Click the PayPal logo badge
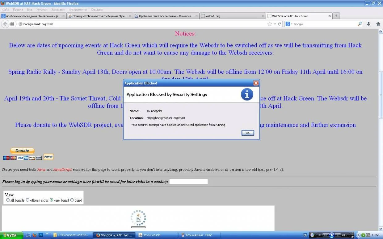 pyautogui.click(x=48, y=157)
